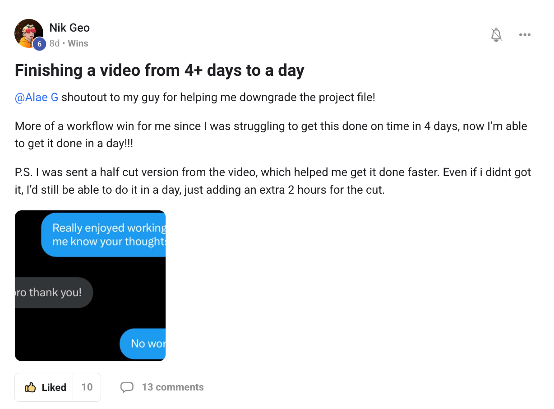The height and width of the screenshot is (409, 554).
Task: View who liked via the 10 count
Action: coord(87,387)
